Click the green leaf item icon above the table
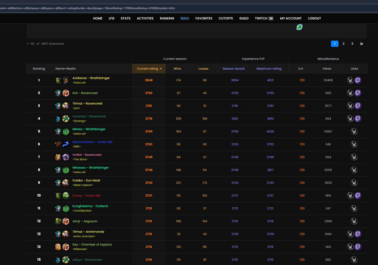The width and height of the screenshot is (378, 265). point(299,27)
